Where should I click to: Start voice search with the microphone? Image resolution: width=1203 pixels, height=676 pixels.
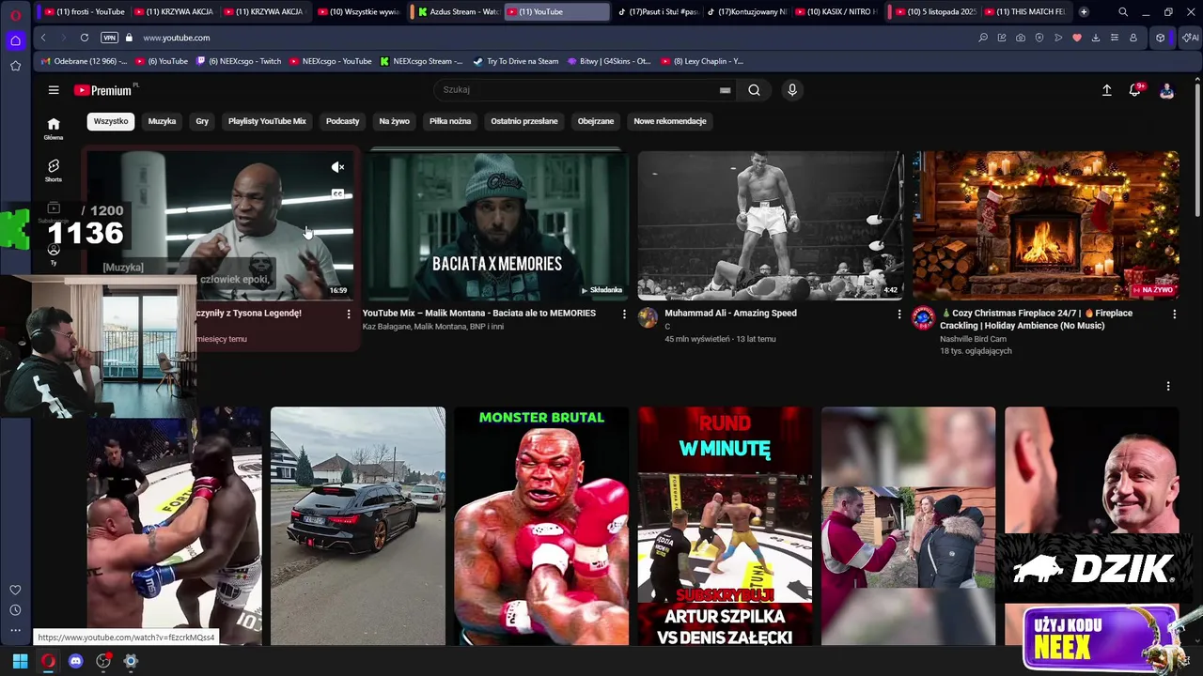(x=792, y=90)
